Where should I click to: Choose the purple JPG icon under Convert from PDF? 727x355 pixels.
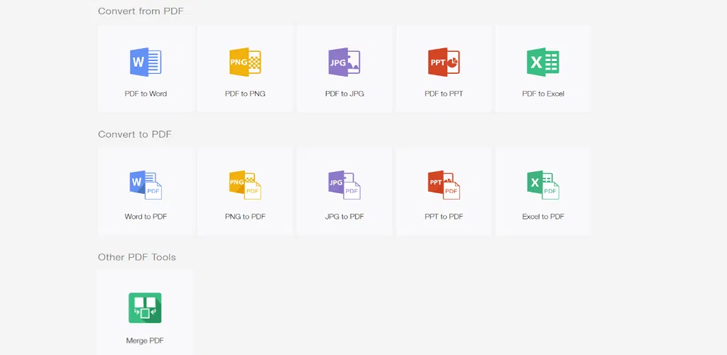[x=344, y=62]
